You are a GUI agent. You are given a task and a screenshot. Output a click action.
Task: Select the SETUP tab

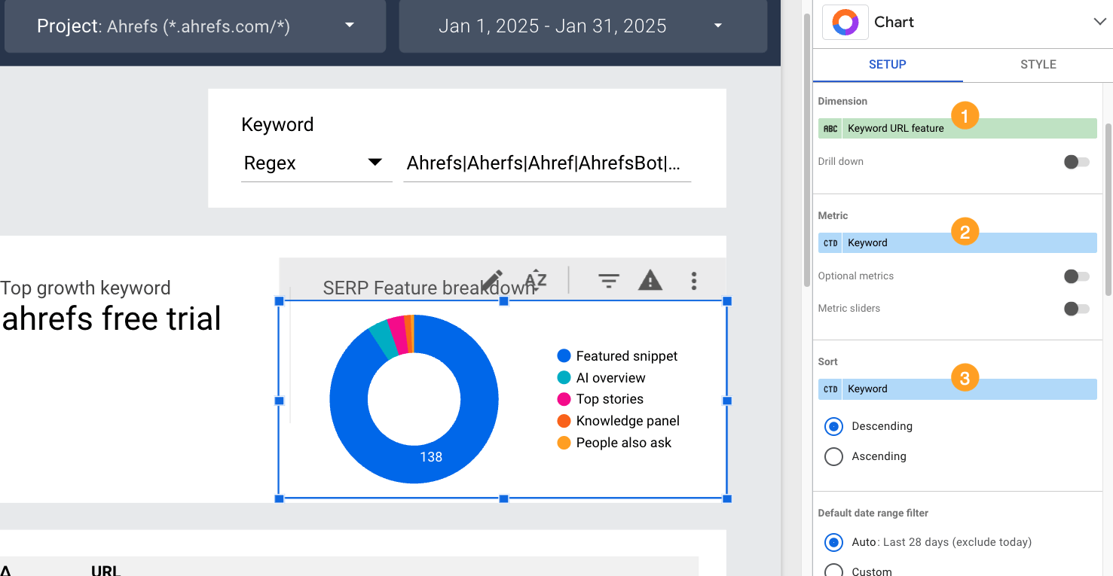coord(887,65)
